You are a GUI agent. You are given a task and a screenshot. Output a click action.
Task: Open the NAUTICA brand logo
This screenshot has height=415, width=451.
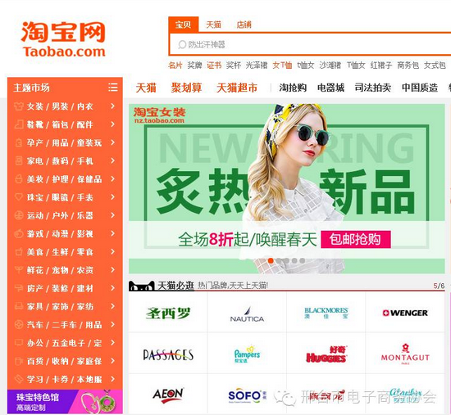[x=247, y=314]
